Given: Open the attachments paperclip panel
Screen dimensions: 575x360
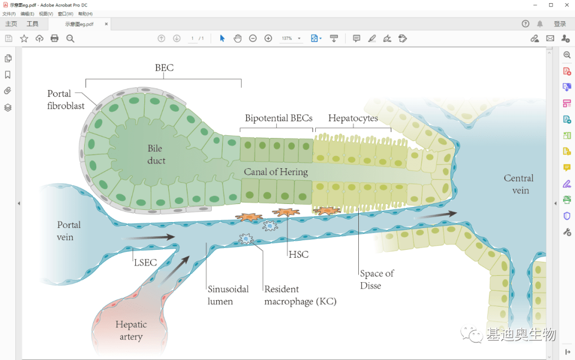Looking at the screenshot, I should 7,91.
